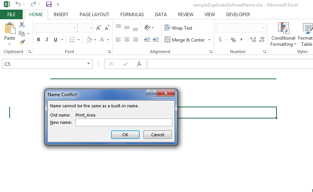The image size is (313, 192).
Task: Click the Increase Font Size icon
Action: point(98,28)
